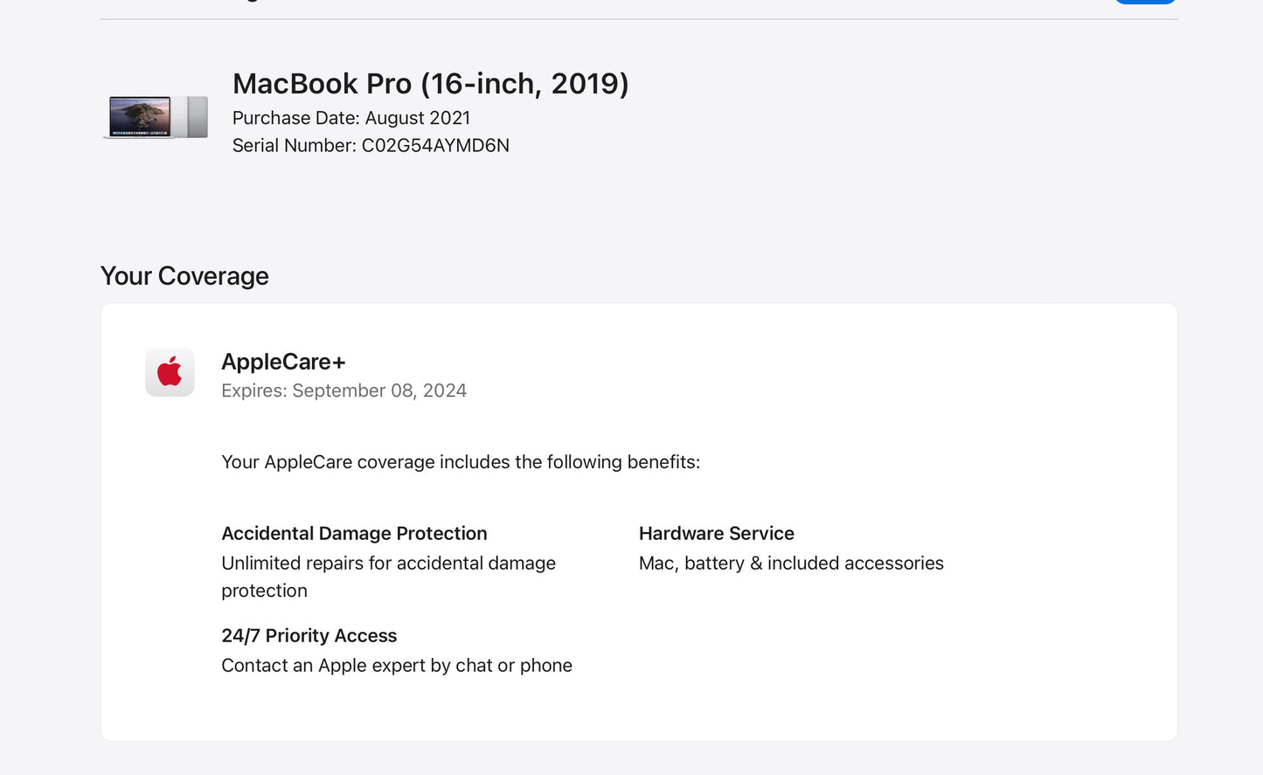
Task: Click the apple logo inside the white rounded square
Action: 169,371
